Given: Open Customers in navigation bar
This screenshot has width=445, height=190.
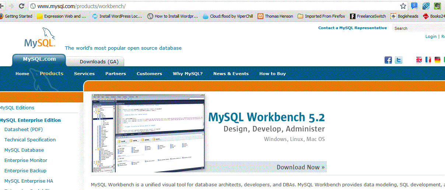Looking at the screenshot, I should click(149, 74).
